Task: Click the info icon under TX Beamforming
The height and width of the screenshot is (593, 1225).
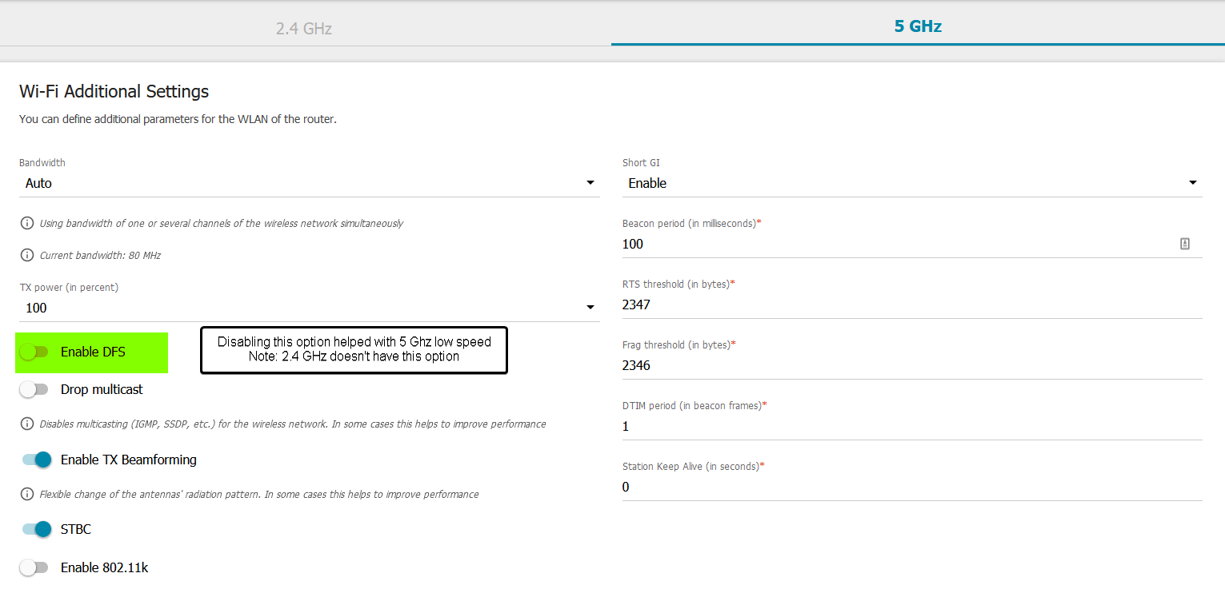Action: coord(26,494)
